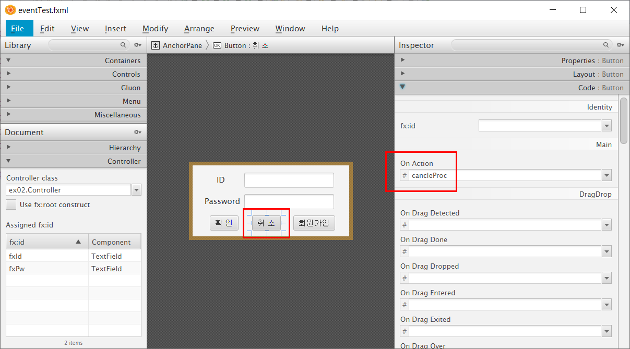
Task: Click the On Drag Entered input field
Action: click(x=505, y=305)
